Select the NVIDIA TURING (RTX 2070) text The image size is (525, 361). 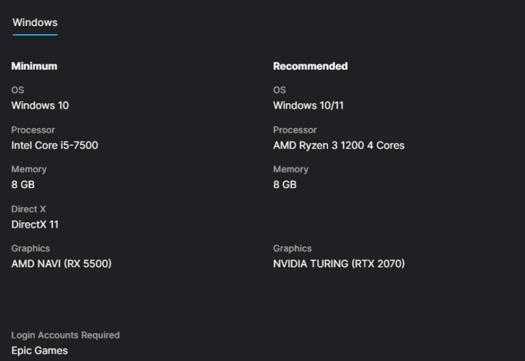pos(338,264)
